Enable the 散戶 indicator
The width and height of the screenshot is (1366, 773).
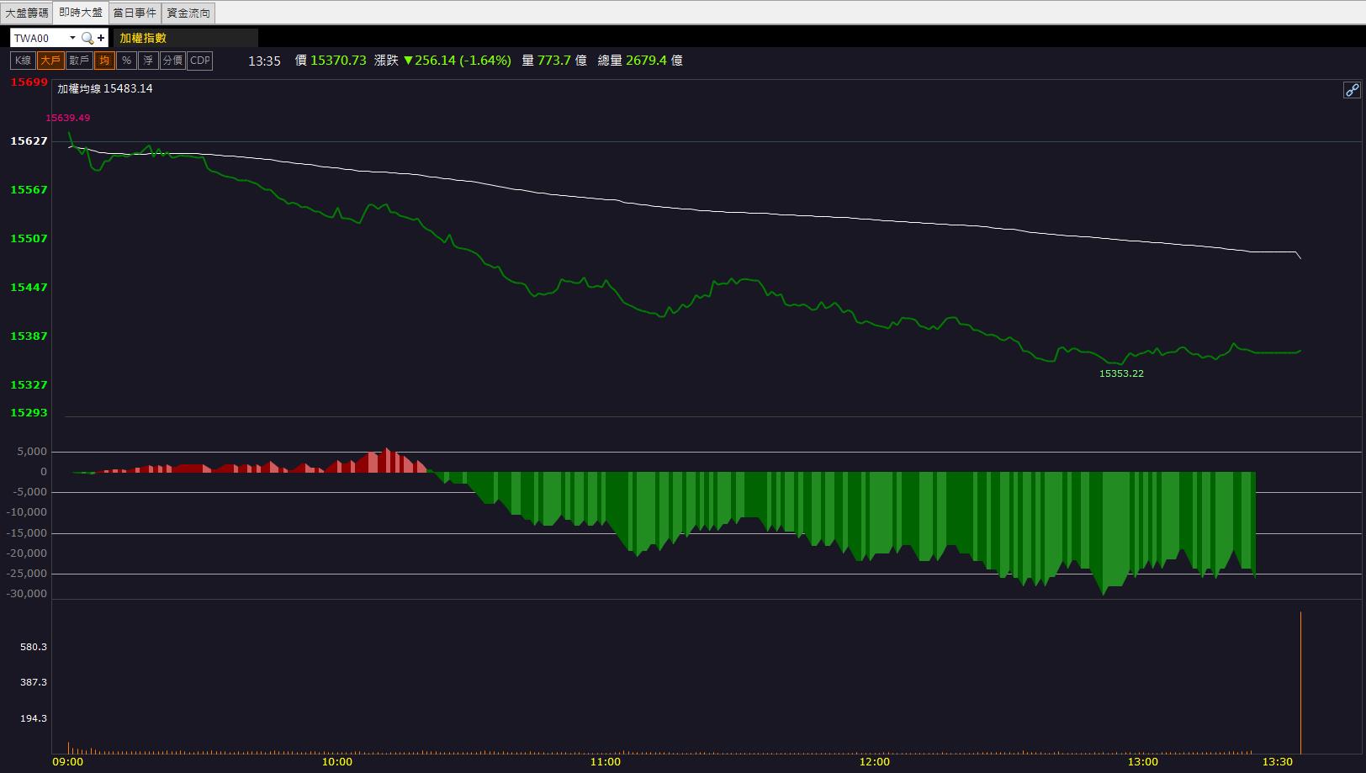click(x=79, y=61)
